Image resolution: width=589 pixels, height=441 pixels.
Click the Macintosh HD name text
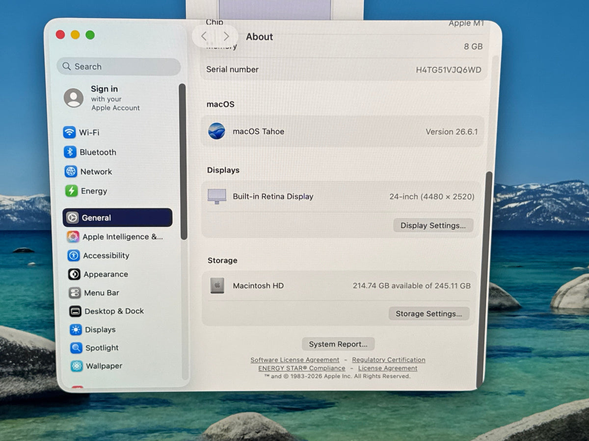click(x=258, y=286)
